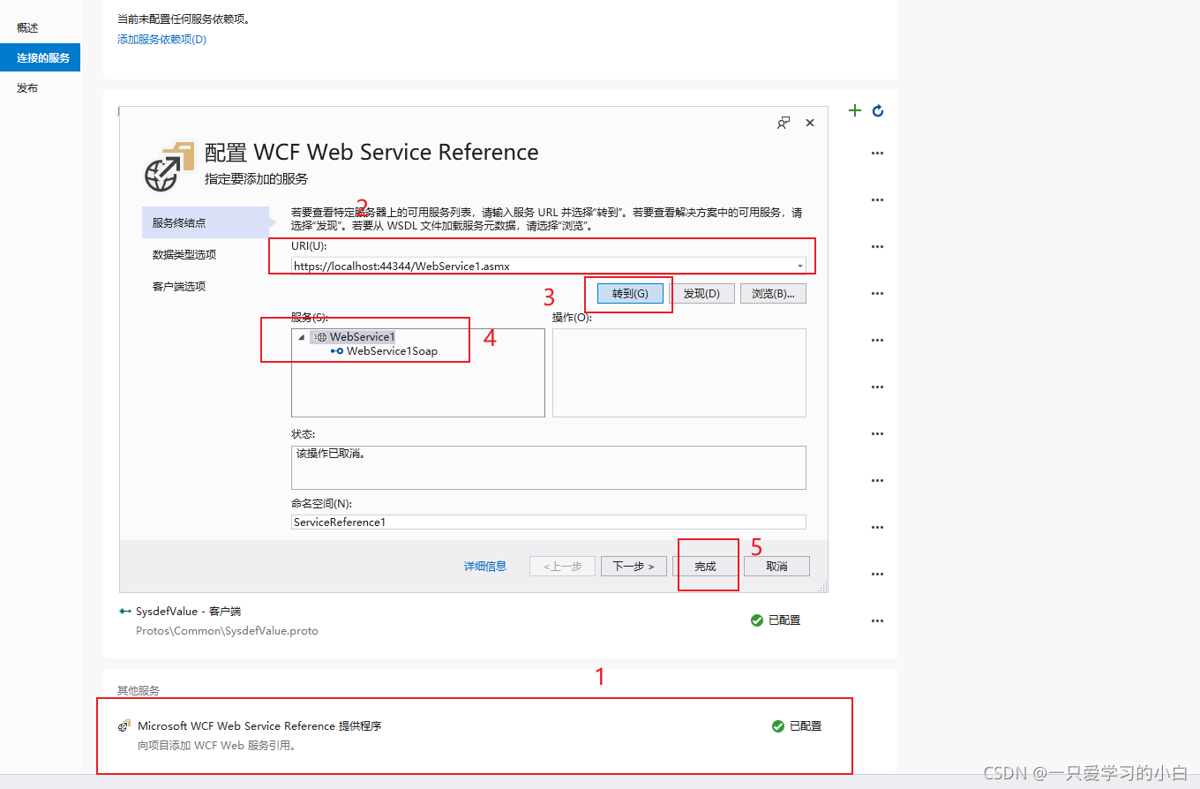Click the WebService1Soap endpoint icon
This screenshot has width=1200, height=789.
337,351
